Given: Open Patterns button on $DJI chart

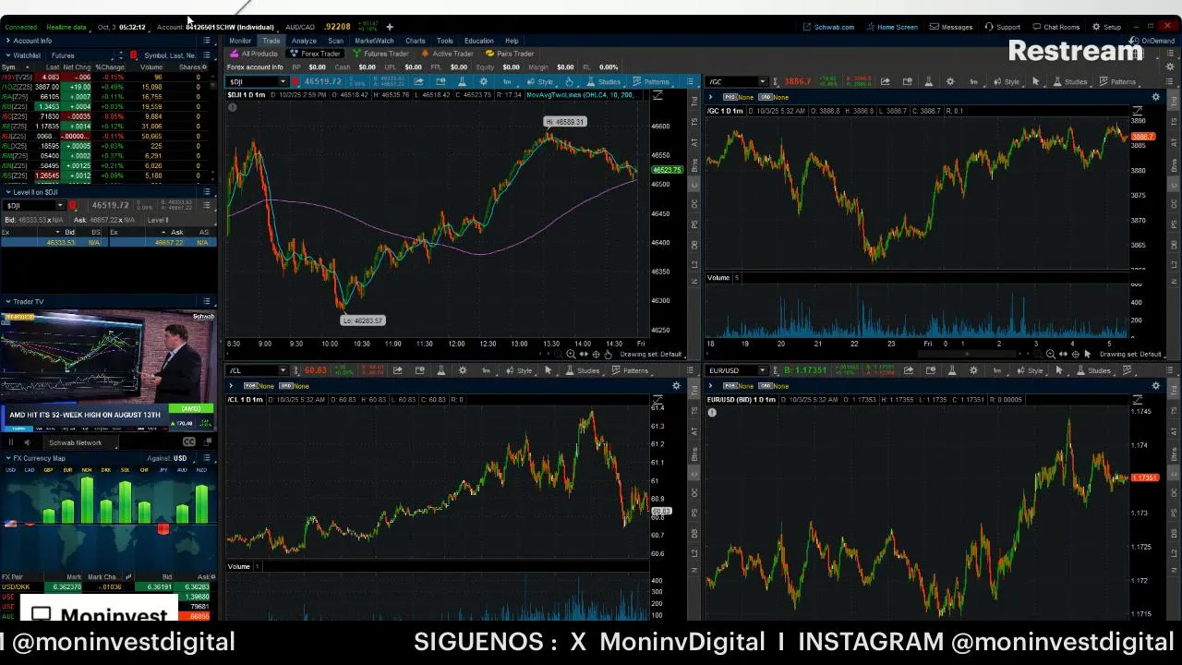Looking at the screenshot, I should pyautogui.click(x=652, y=82).
